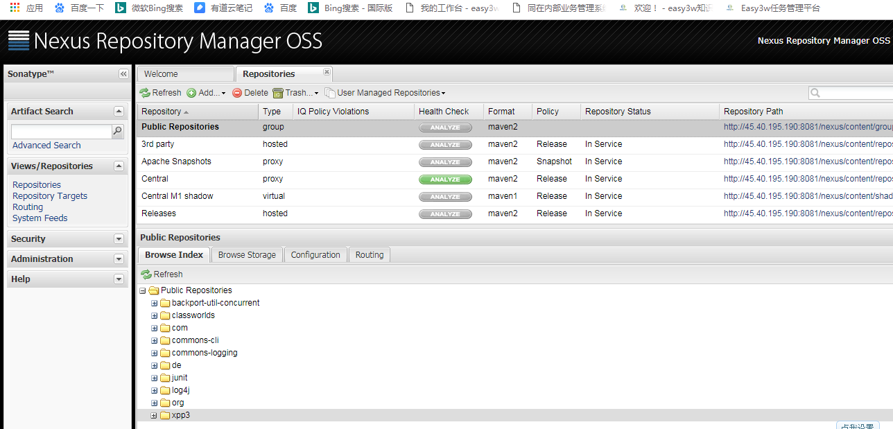Open the System Feeds link
Screen dimensions: 893x429
click(40, 218)
